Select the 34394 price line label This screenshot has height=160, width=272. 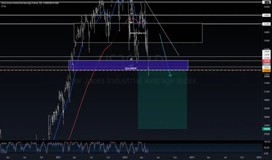(x=267, y=24)
